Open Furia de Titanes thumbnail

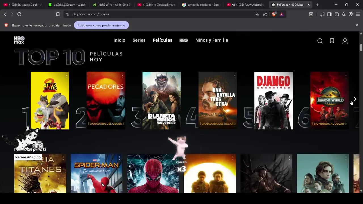click(40, 173)
